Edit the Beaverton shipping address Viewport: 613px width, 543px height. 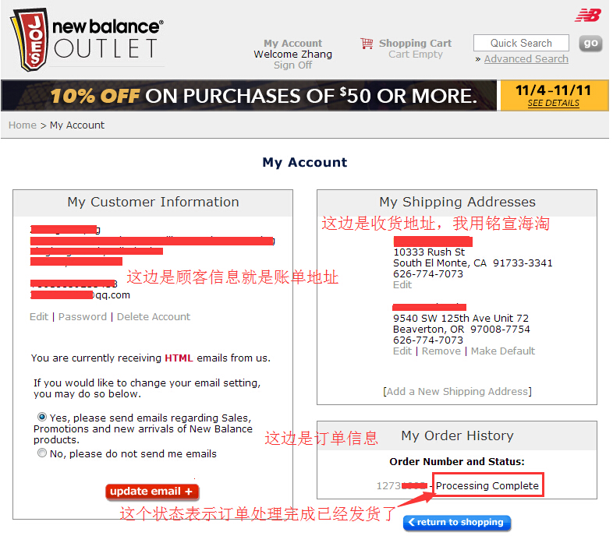point(402,351)
